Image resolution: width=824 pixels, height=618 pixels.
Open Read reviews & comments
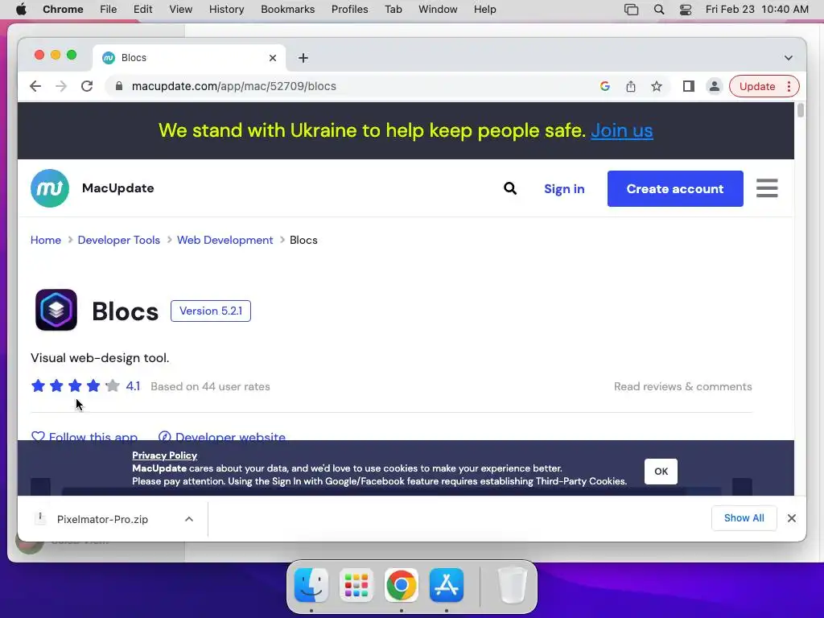[x=682, y=386]
